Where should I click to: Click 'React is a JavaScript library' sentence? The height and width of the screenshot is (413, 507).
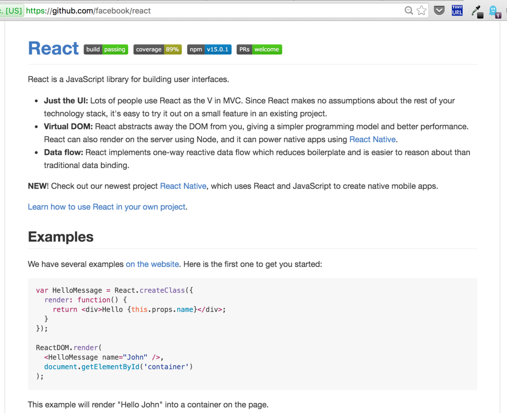pos(129,79)
